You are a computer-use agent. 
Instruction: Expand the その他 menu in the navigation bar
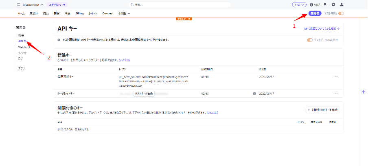(x=124, y=13)
